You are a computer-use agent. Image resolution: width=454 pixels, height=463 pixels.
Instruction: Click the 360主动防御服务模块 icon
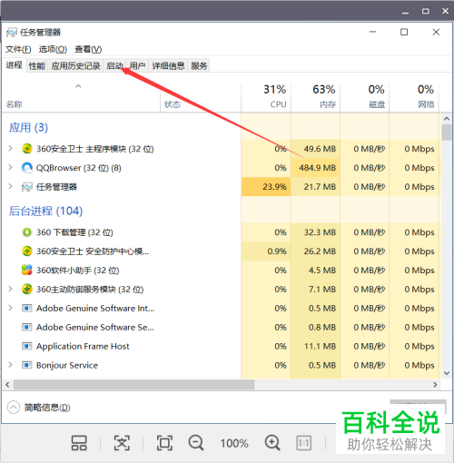[x=27, y=289]
